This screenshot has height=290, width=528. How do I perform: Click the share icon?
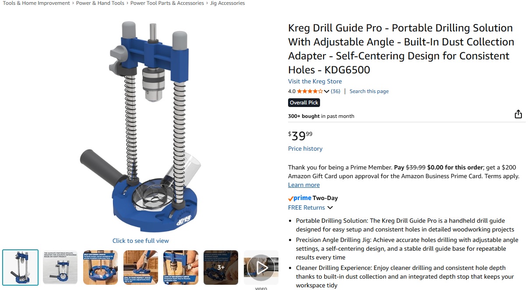click(518, 114)
